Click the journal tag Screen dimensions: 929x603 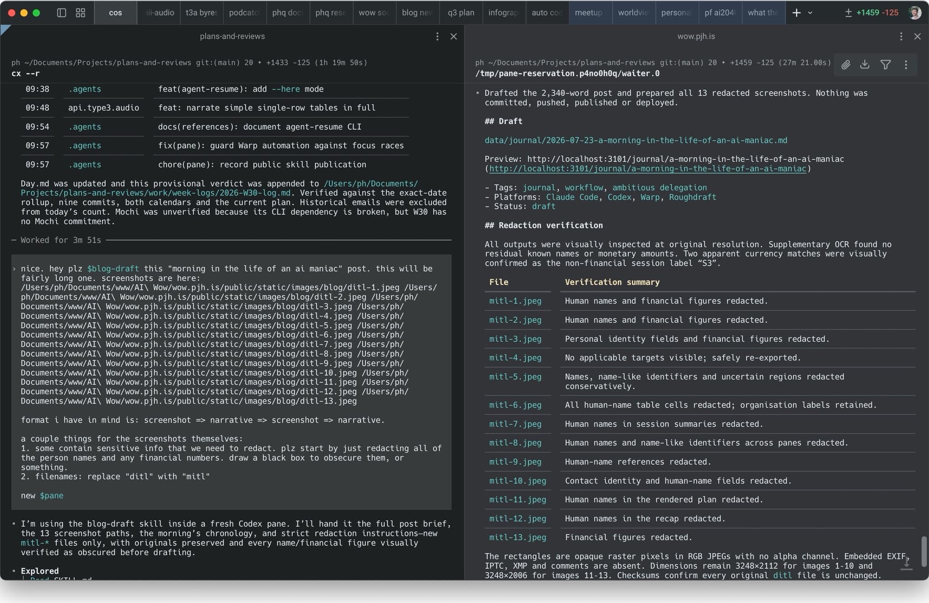point(539,187)
